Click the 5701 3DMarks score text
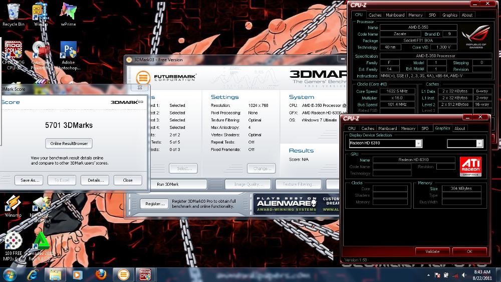The width and height of the screenshot is (501, 282). click(x=69, y=125)
